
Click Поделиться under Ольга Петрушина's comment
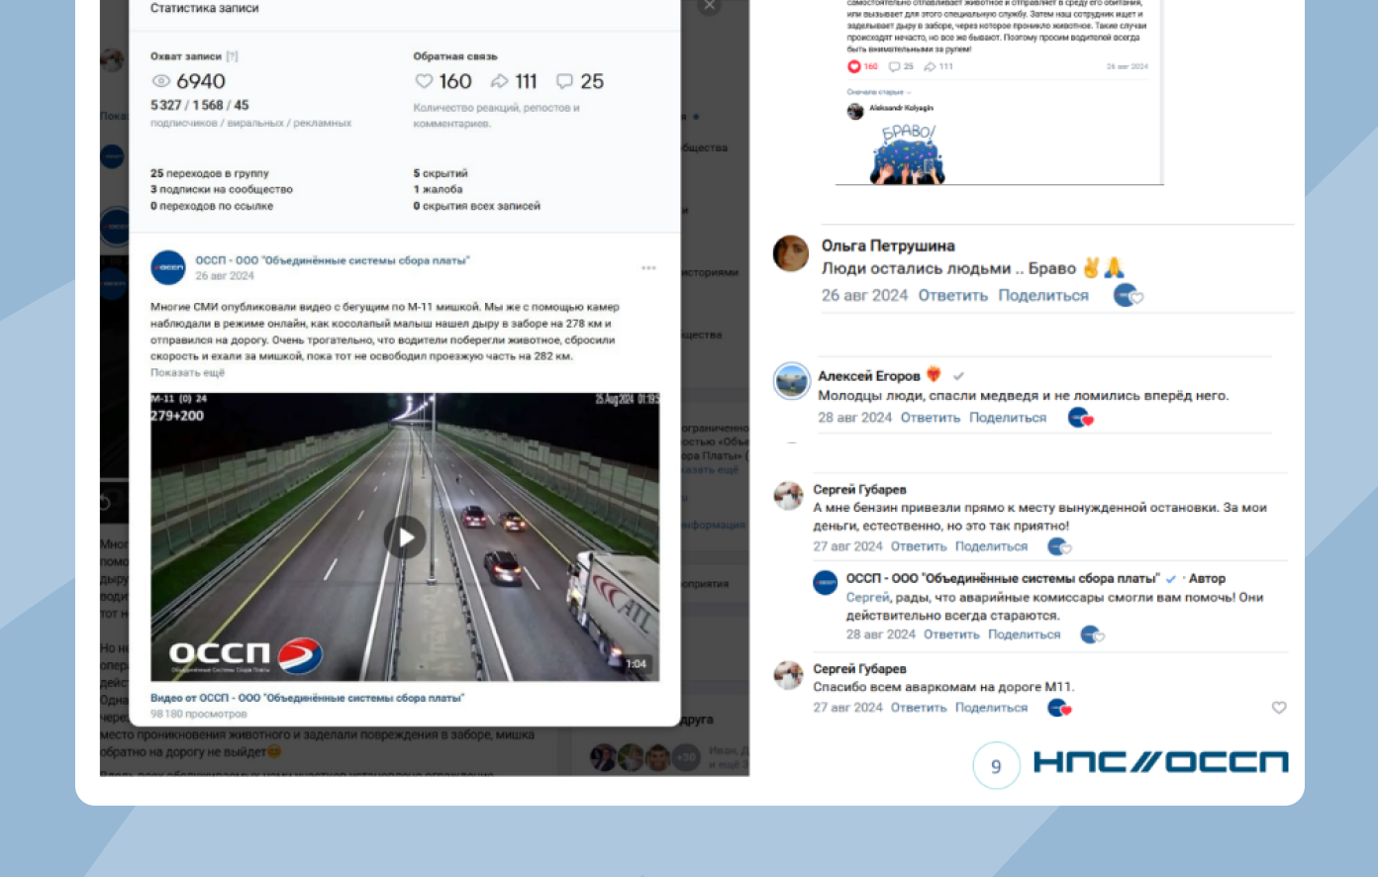coord(1042,295)
